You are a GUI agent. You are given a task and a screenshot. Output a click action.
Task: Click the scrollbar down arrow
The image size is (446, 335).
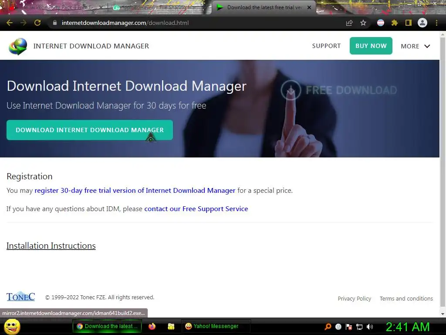(443, 314)
